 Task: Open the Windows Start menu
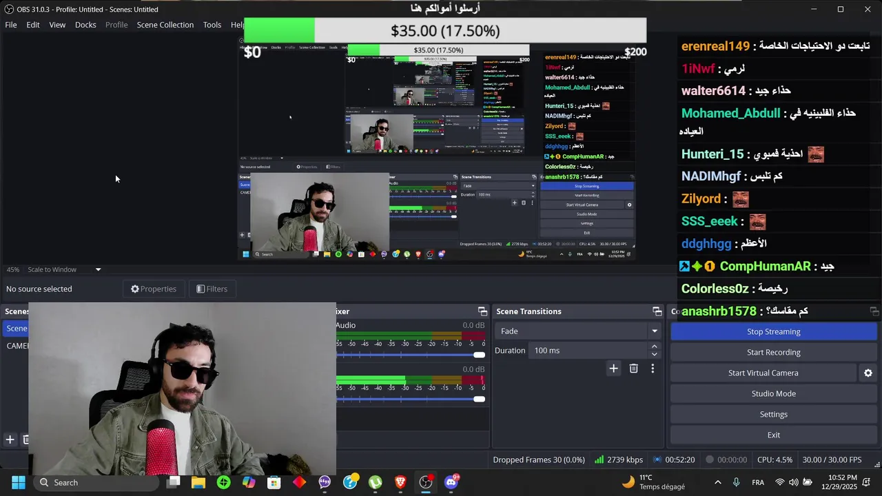(18, 482)
